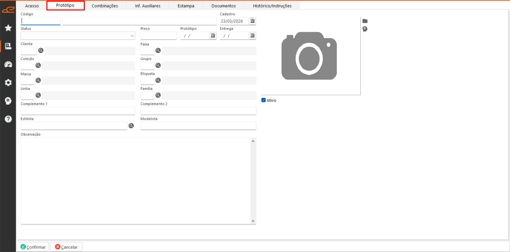Screen dimensions: 510x252
Task: Open the Família search magnifier
Action: pyautogui.click(x=158, y=95)
